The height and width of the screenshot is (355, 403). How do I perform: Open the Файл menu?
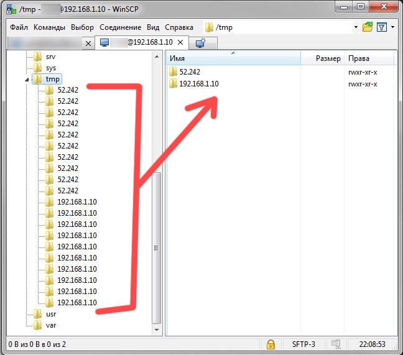(19, 27)
